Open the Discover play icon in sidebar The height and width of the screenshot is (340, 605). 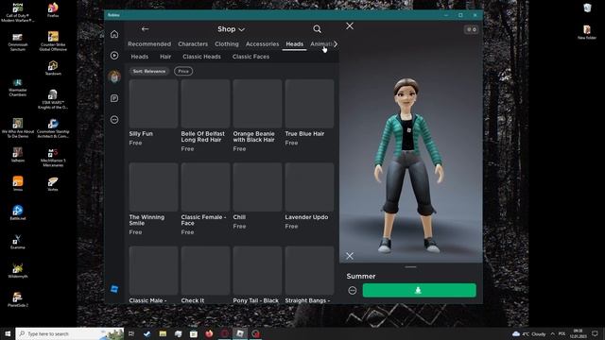pos(114,56)
